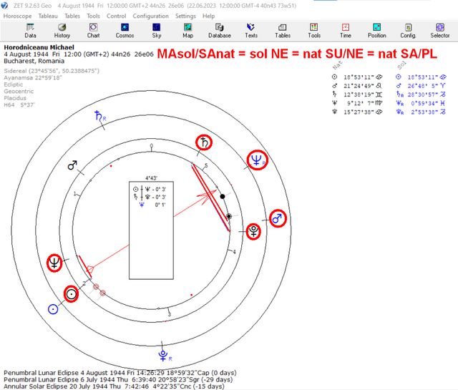Open the Tables menu
This screenshot has height=390, width=458.
click(x=72, y=16)
